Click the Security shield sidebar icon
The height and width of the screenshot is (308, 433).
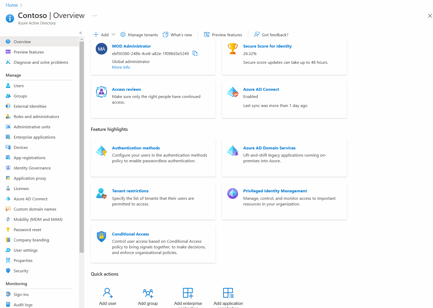pyautogui.click(x=8, y=271)
